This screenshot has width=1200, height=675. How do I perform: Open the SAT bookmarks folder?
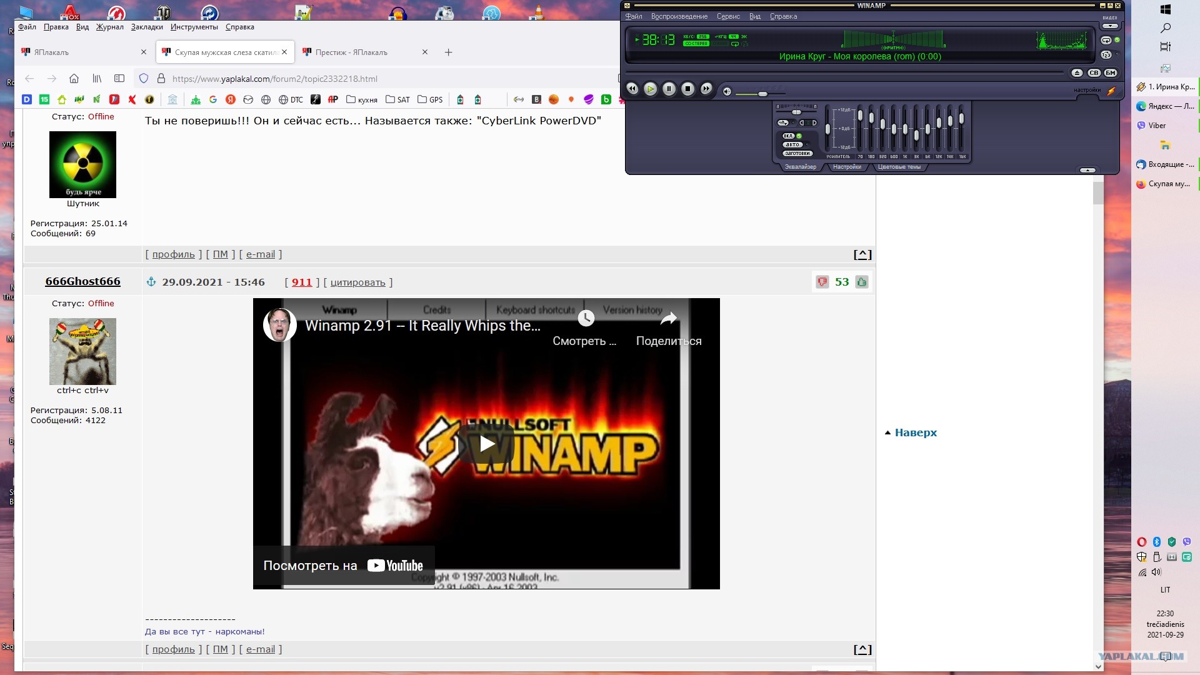click(398, 99)
